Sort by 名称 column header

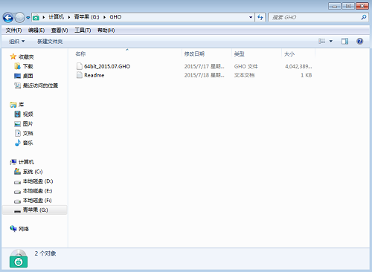tap(80, 54)
